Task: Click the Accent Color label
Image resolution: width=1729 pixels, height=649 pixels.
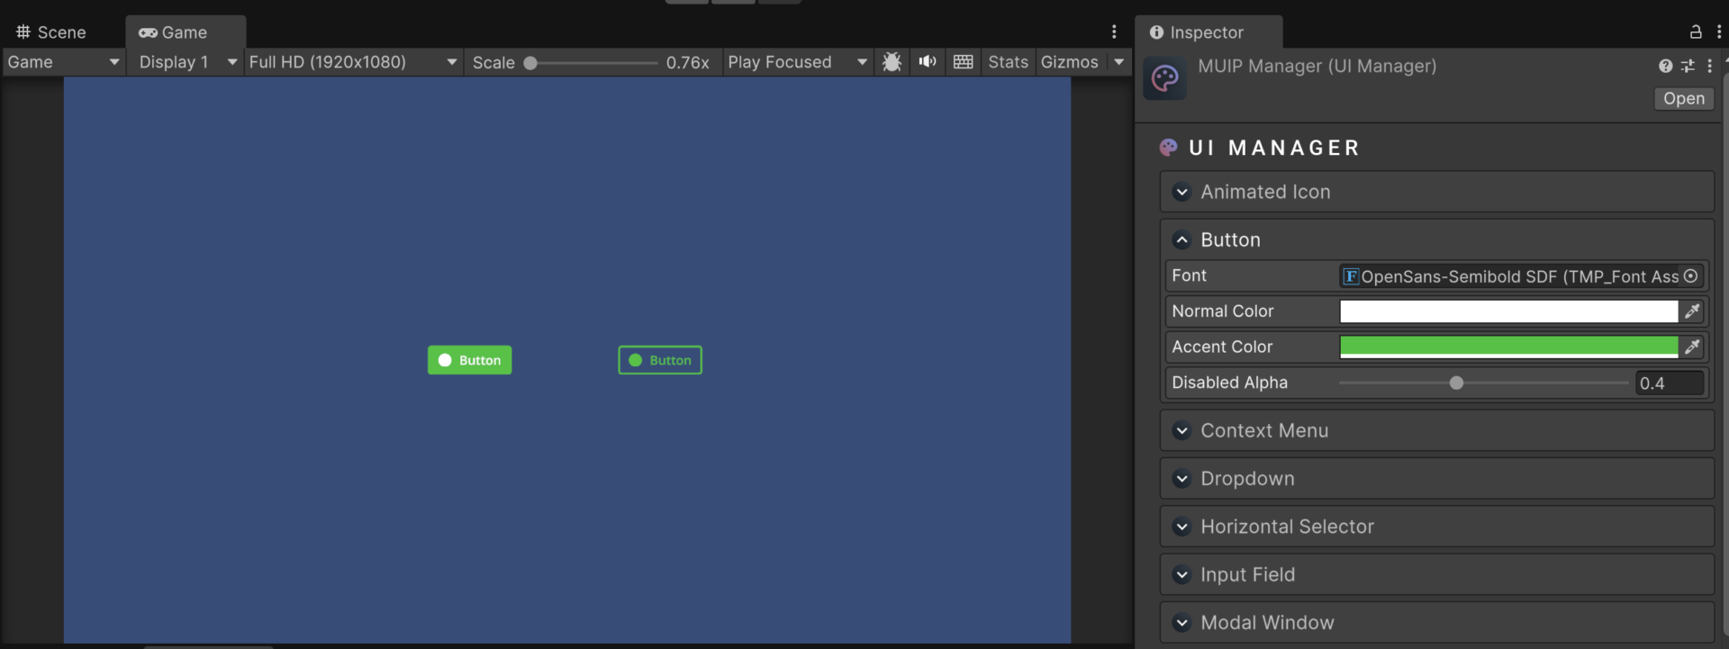Action: (x=1222, y=347)
